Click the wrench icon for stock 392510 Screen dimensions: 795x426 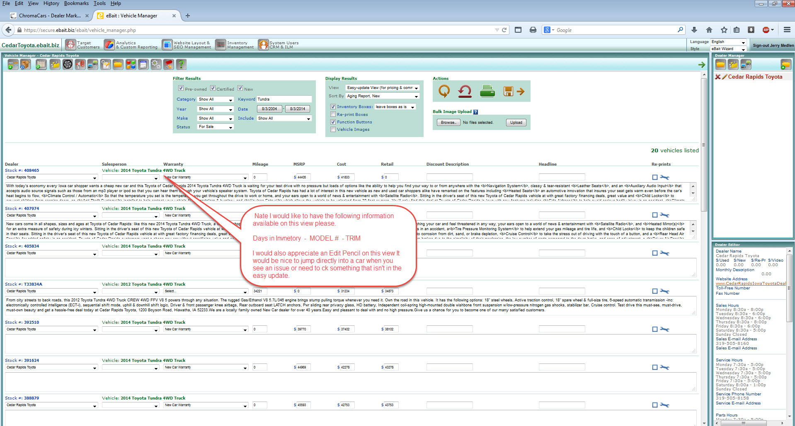tap(664, 329)
